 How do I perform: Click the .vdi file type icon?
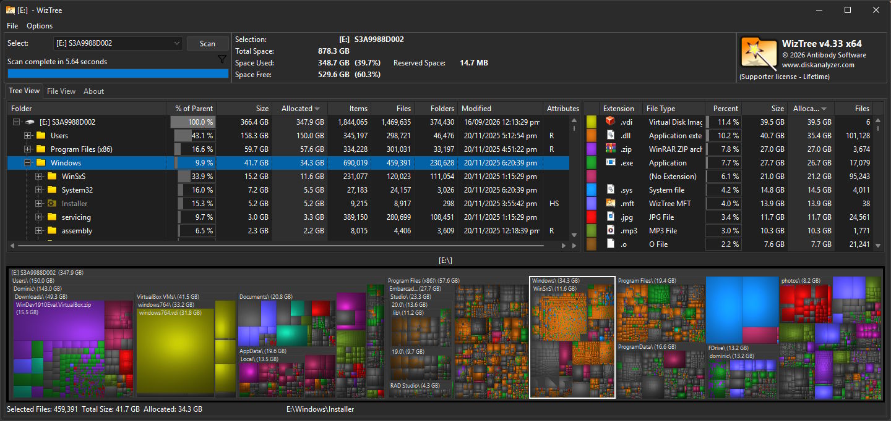(x=610, y=122)
